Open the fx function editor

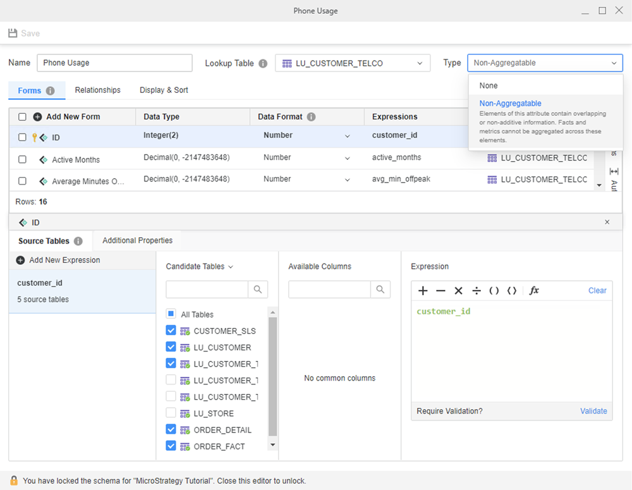(x=534, y=291)
